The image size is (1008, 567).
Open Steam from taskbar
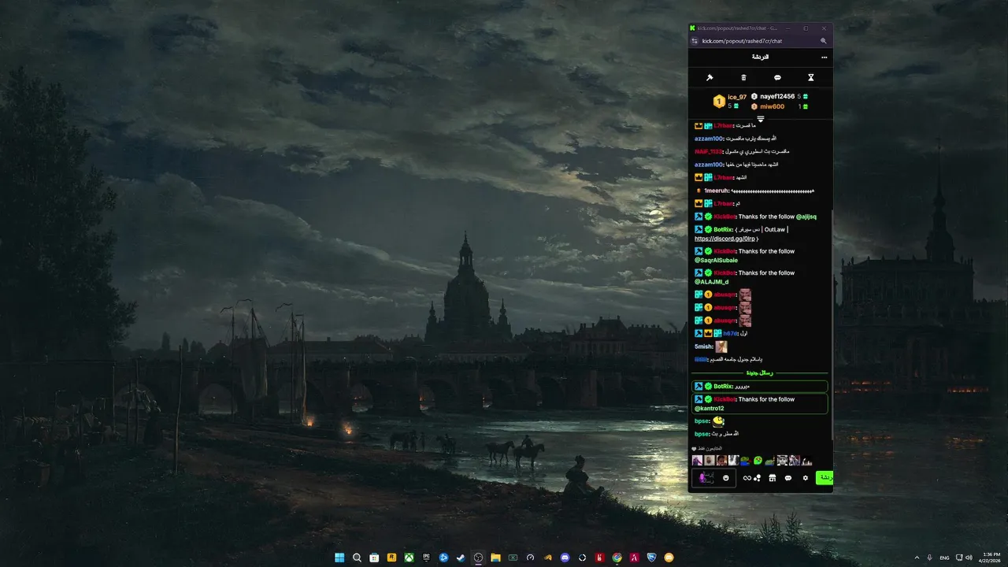[461, 558]
